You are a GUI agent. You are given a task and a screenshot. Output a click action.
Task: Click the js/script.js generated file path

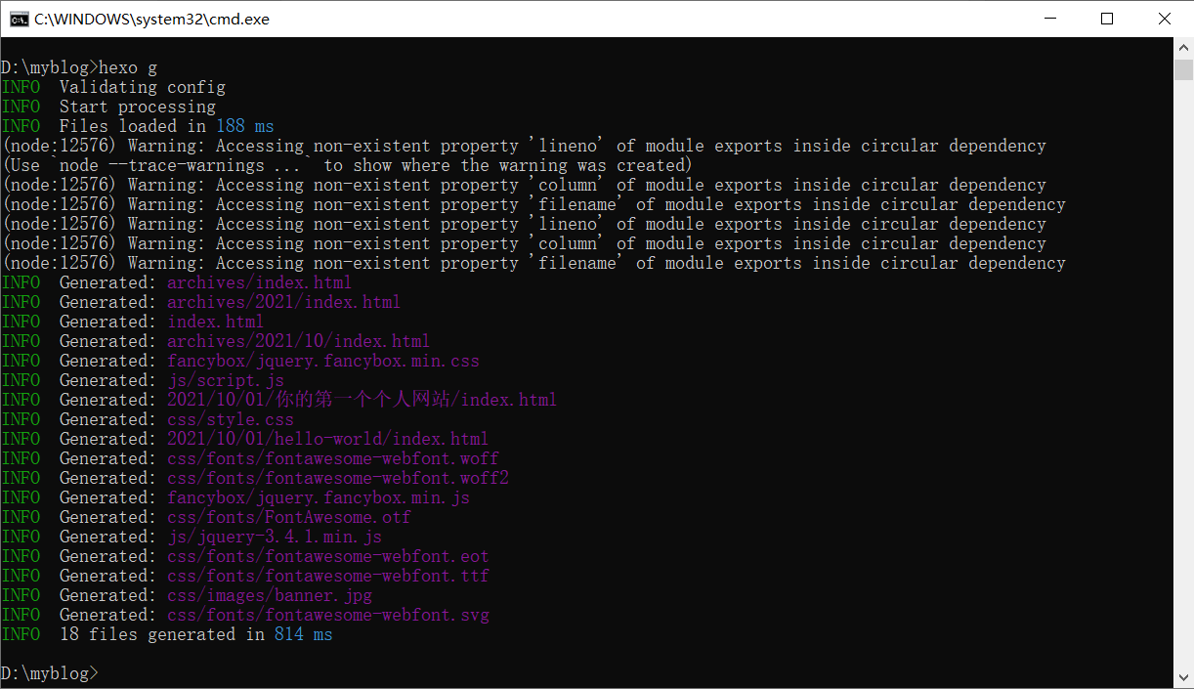click(226, 380)
